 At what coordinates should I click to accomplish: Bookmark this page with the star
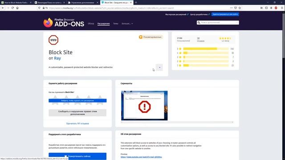(x=240, y=8)
